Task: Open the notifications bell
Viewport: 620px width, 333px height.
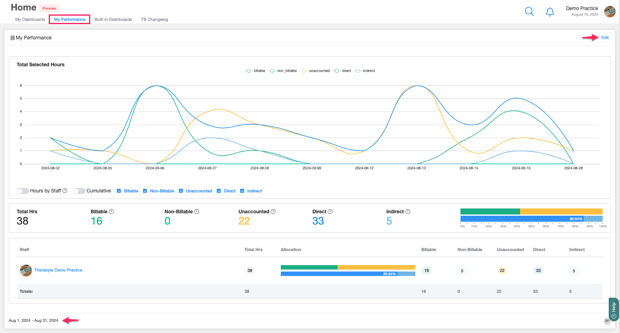Action: tap(550, 12)
